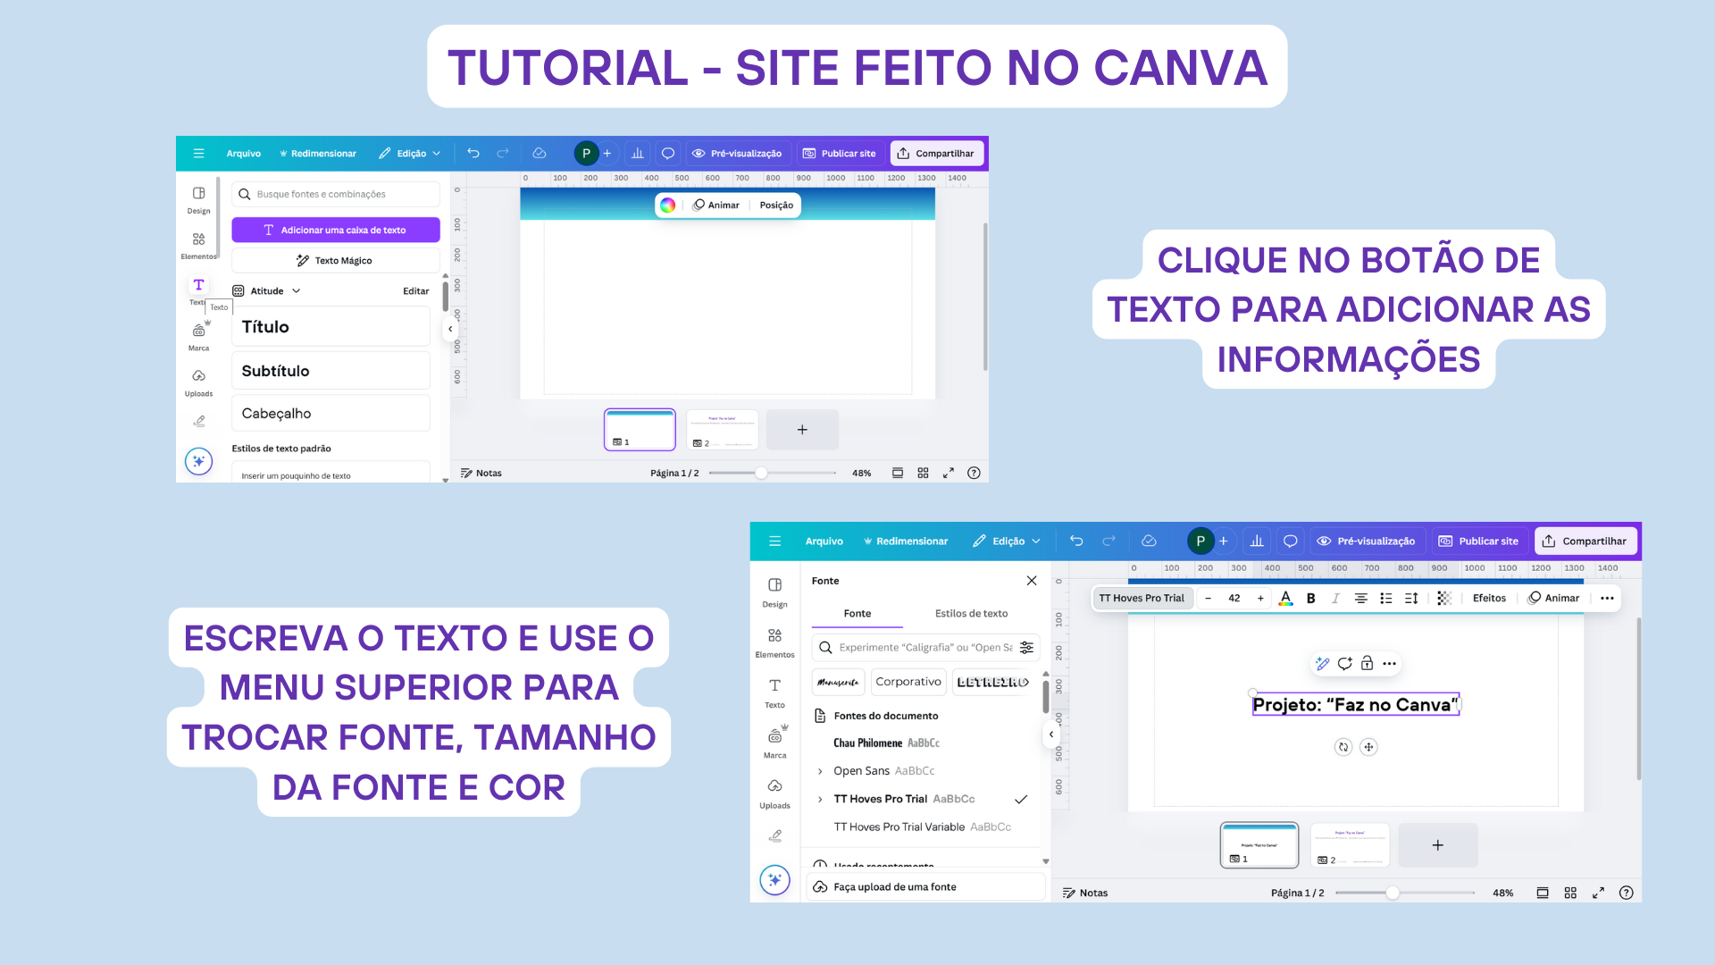The width and height of the screenshot is (1715, 965).
Task: Switch to the Estilos de texto tab
Action: click(x=971, y=614)
